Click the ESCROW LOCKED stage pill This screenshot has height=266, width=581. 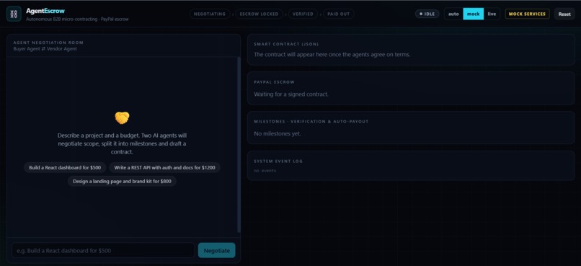tap(259, 14)
